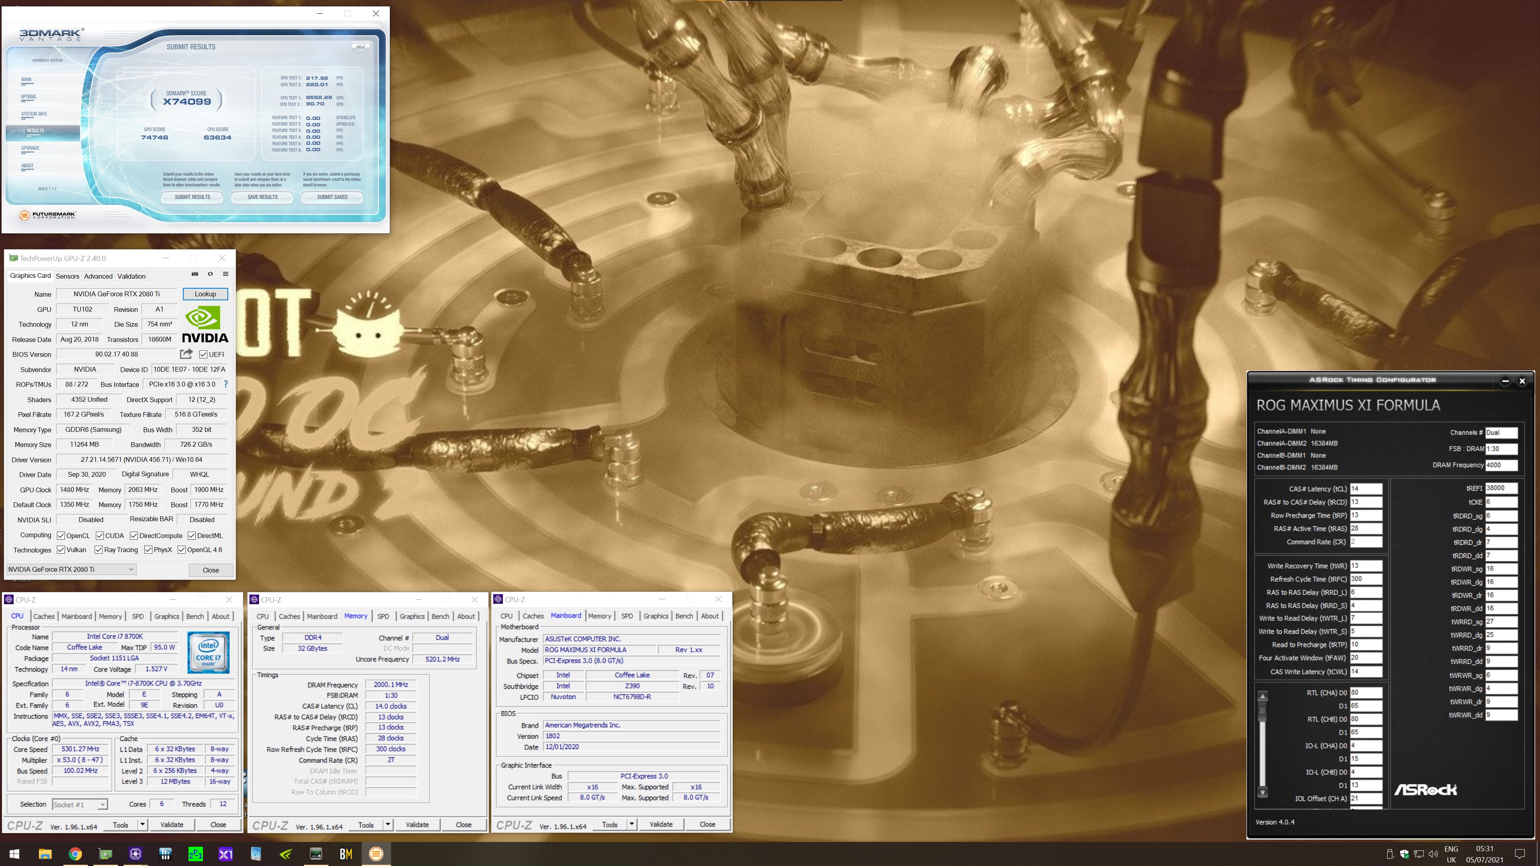The width and height of the screenshot is (1540, 866).
Task: Open the Tools dropdown arrow in the CPU-Z CPU window
Action: 142,825
